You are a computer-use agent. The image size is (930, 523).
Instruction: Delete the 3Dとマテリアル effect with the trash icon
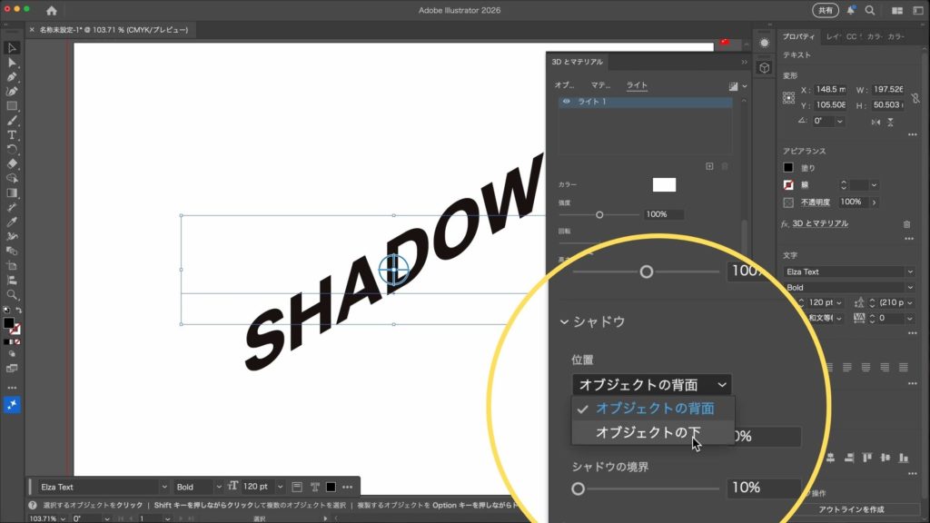pos(906,223)
